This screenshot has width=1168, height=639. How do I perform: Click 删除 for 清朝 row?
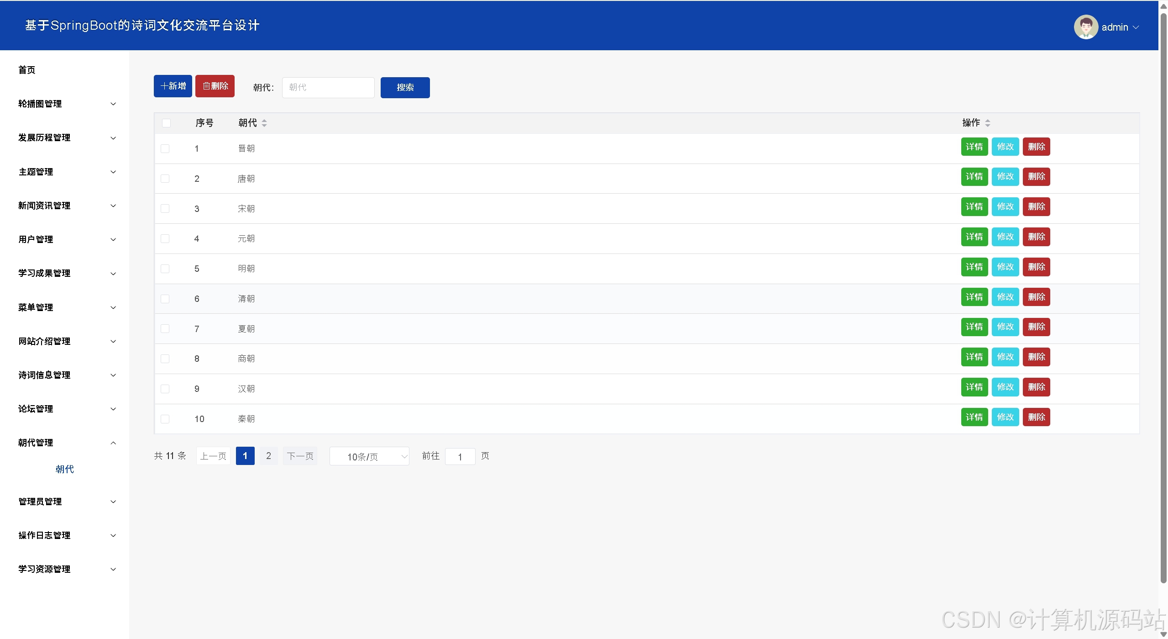pyautogui.click(x=1036, y=297)
